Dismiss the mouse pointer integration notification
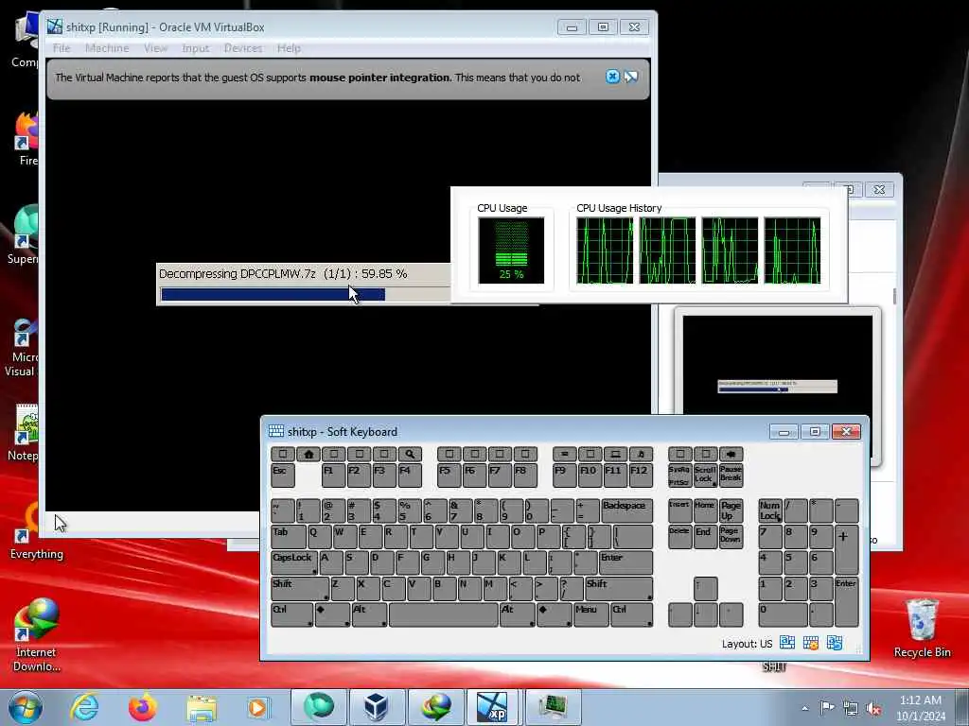The width and height of the screenshot is (969, 726). (612, 77)
